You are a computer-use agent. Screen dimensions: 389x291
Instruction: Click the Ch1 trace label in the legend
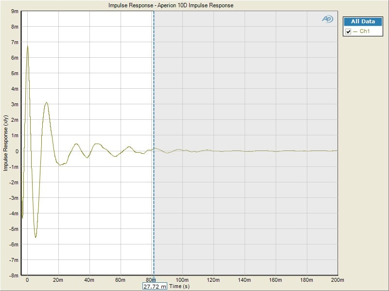tap(365, 32)
